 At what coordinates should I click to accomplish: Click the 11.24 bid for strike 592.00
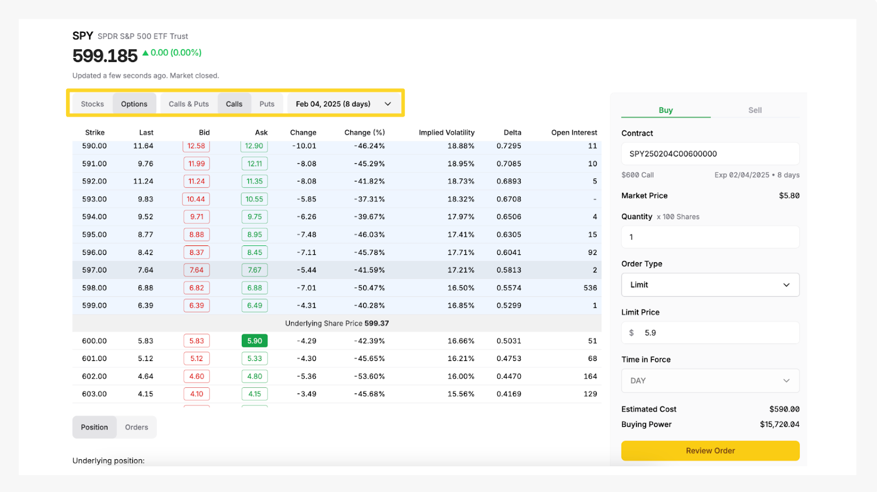[197, 181]
